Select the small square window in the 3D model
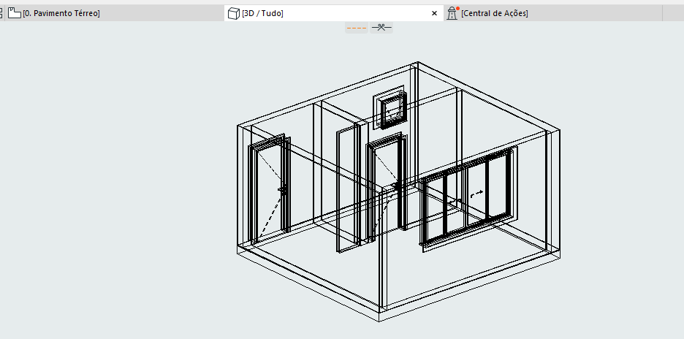The width and height of the screenshot is (684, 339). click(x=389, y=108)
